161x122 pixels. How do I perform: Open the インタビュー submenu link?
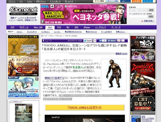[46, 32]
